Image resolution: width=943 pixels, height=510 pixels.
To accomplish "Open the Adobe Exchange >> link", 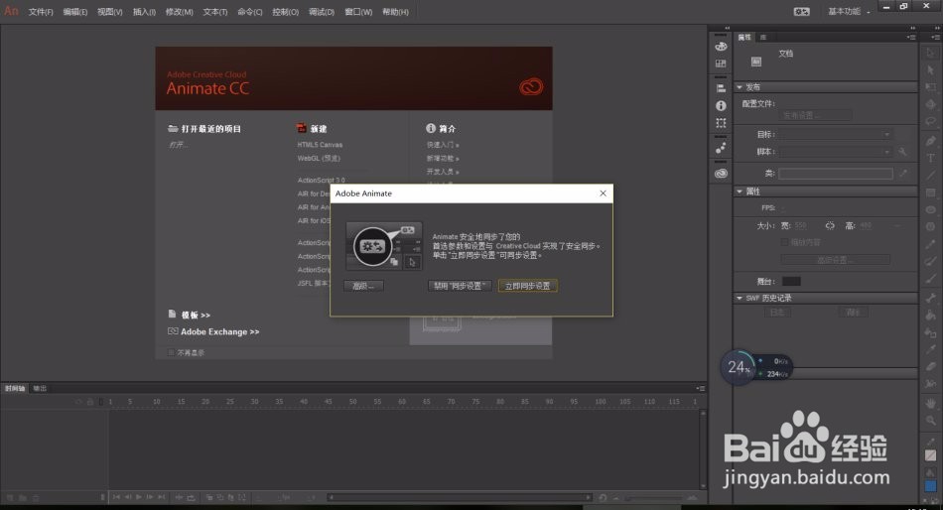I will click(x=219, y=331).
